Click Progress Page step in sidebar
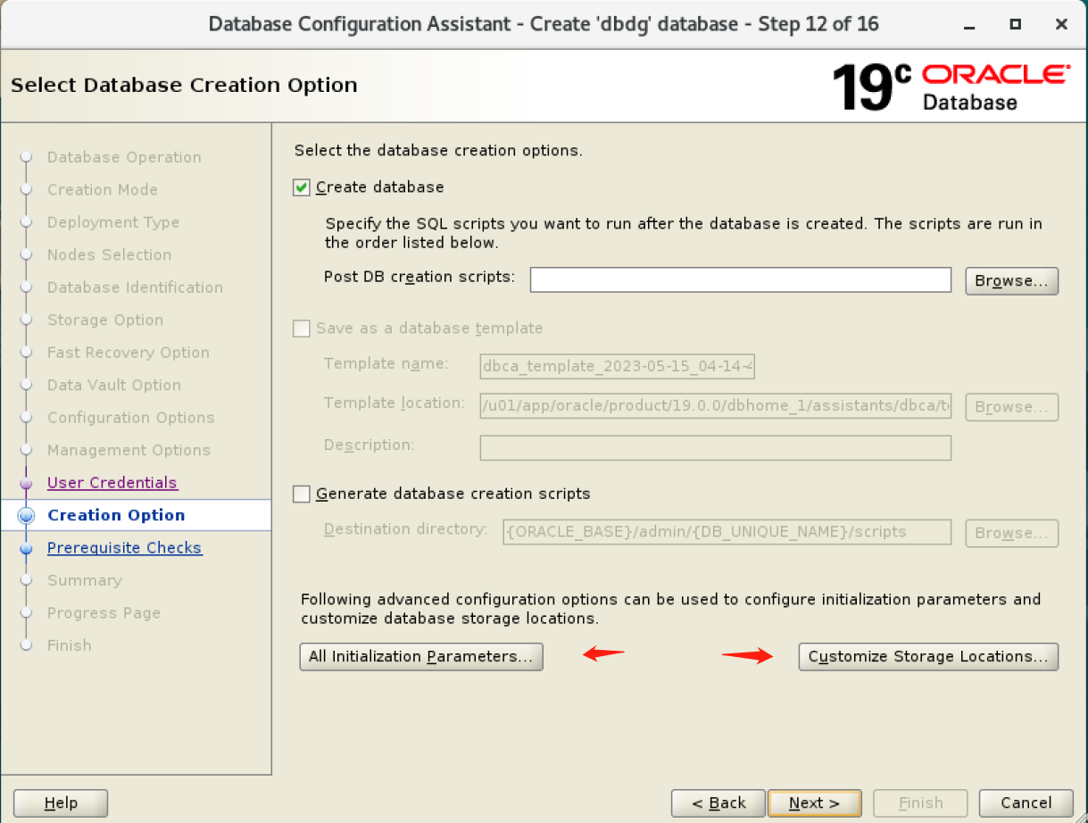 pos(104,613)
